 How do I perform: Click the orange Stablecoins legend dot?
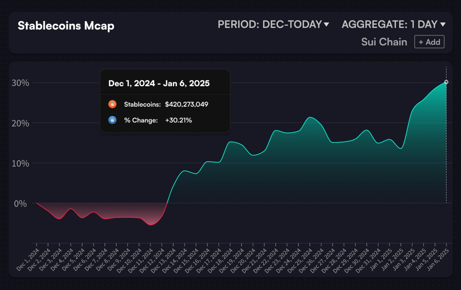pos(113,104)
